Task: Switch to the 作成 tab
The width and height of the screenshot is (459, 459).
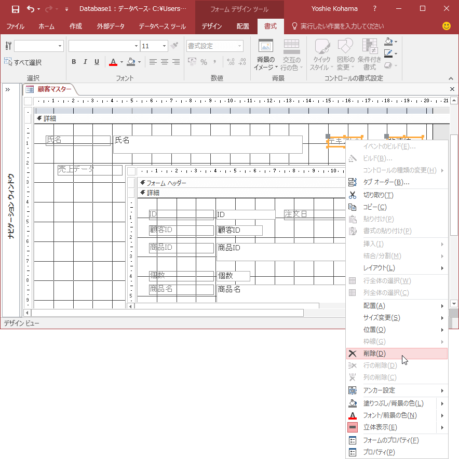Action: click(x=75, y=26)
